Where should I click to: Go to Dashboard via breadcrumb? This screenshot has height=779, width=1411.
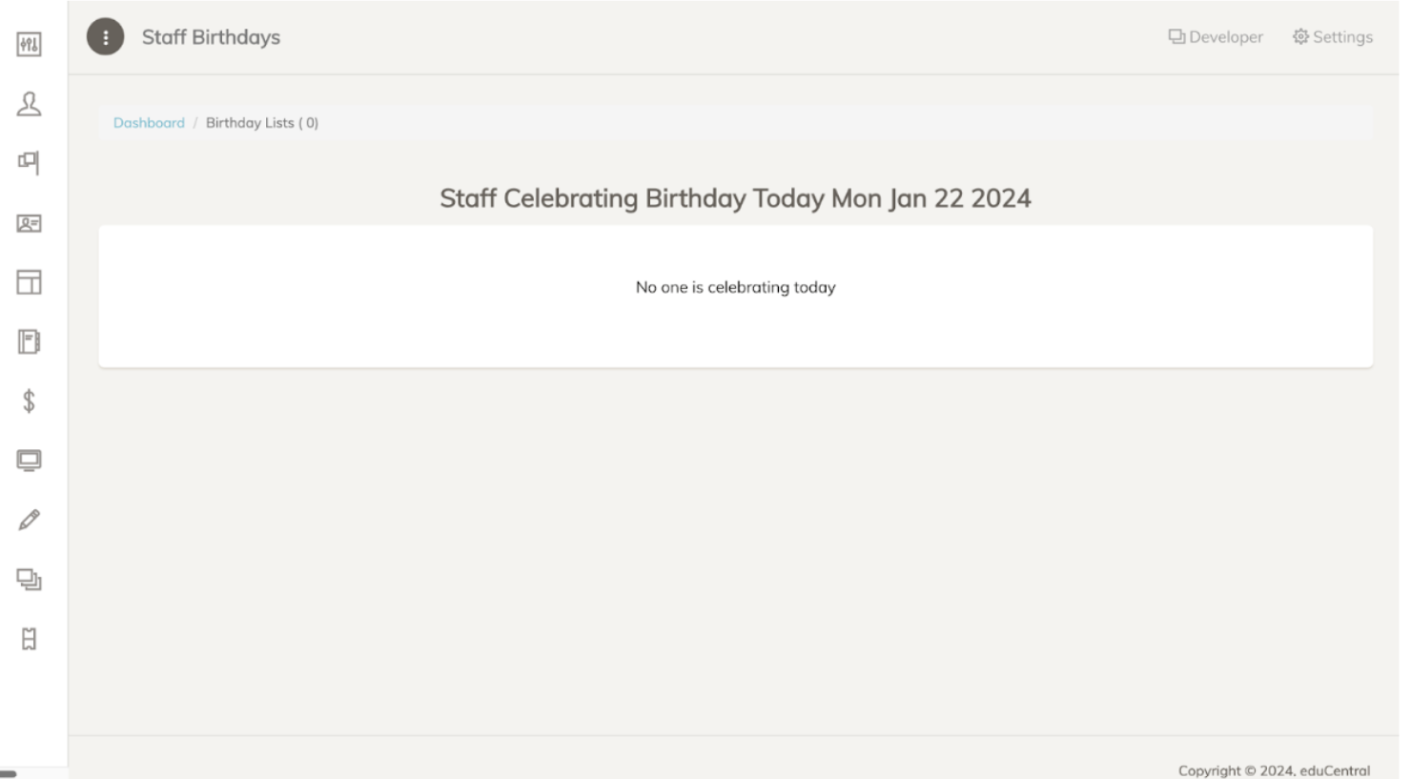[x=149, y=123]
